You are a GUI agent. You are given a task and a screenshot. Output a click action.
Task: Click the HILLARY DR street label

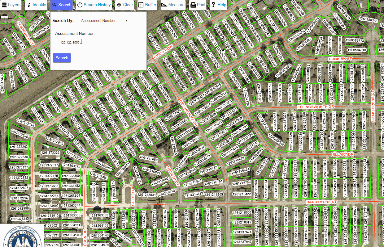pos(342,154)
